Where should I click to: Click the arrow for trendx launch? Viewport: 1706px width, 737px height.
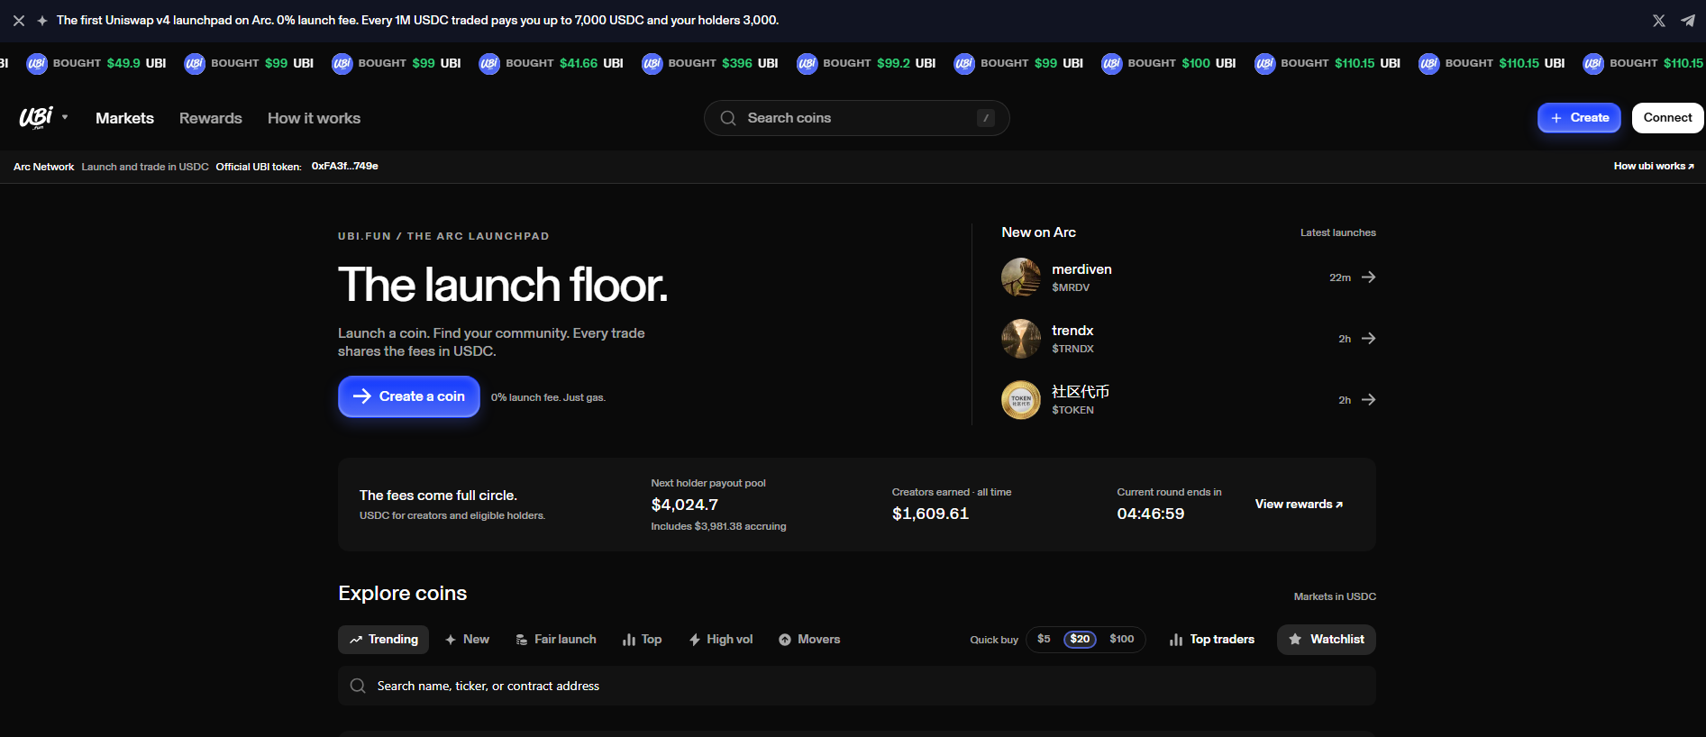pyautogui.click(x=1368, y=339)
